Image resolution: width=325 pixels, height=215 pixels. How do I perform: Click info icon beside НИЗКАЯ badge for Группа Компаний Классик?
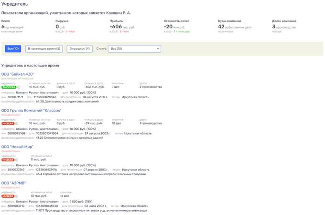point(16,124)
